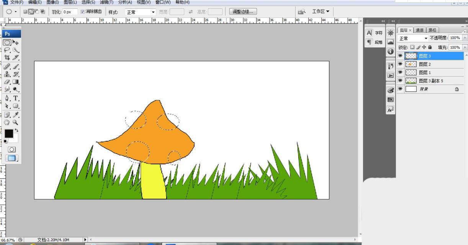Switch to the 通道 channels tab
This screenshot has width=468, height=245.
[419, 30]
